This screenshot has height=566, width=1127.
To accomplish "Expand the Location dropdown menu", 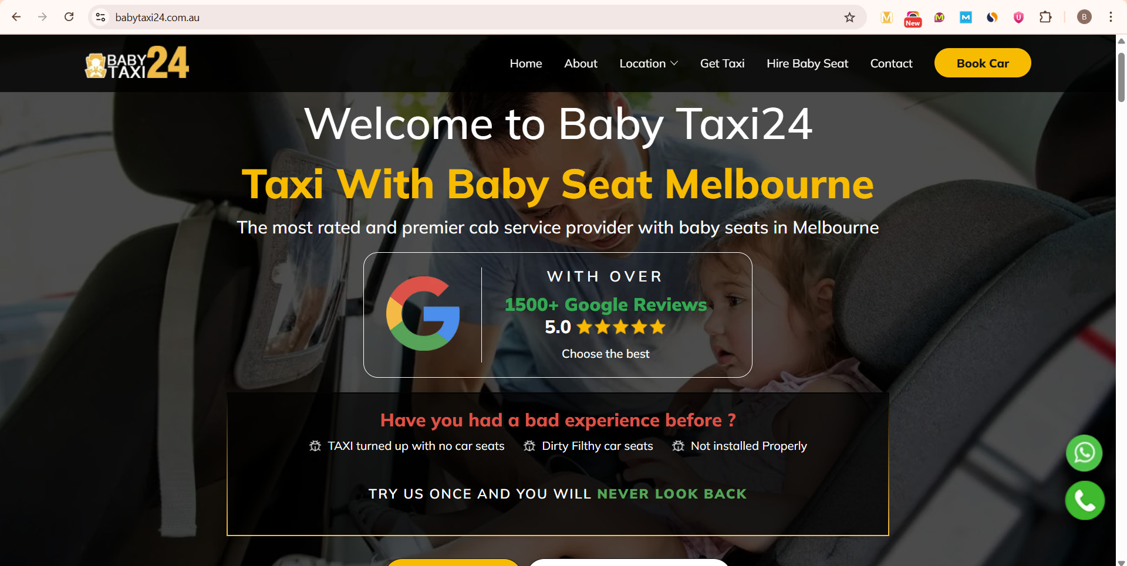I will [649, 63].
